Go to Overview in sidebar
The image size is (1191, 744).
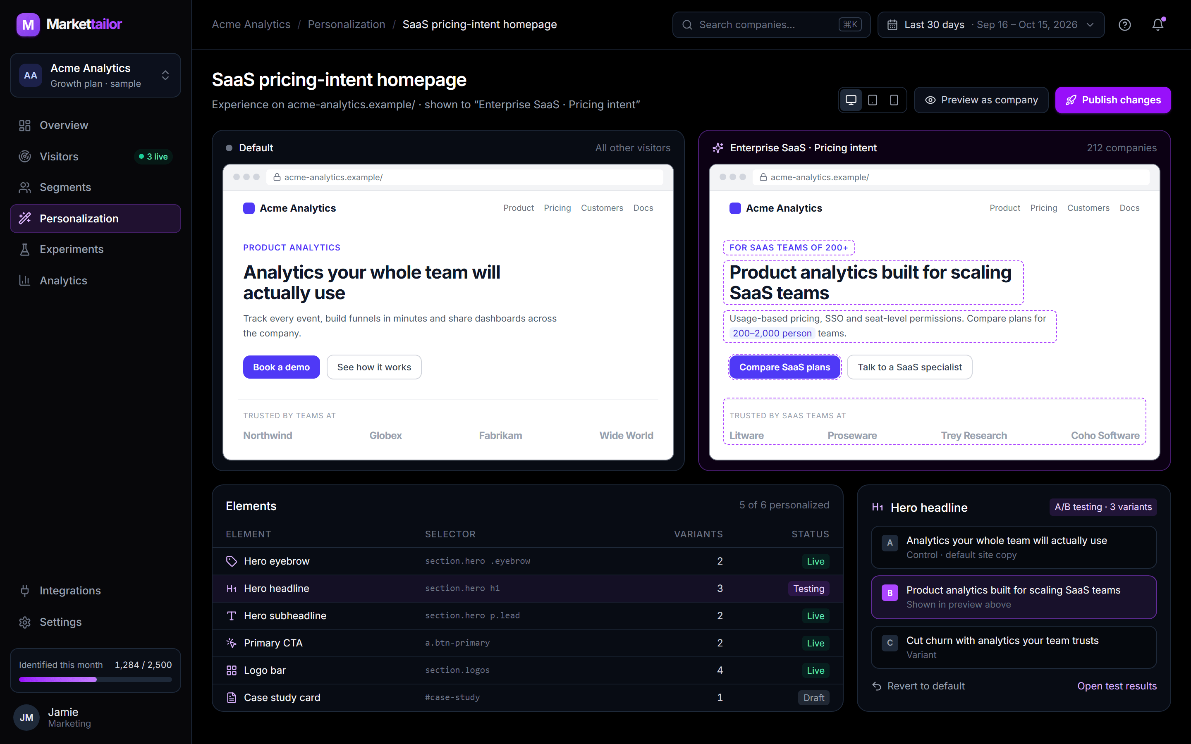click(x=96, y=126)
